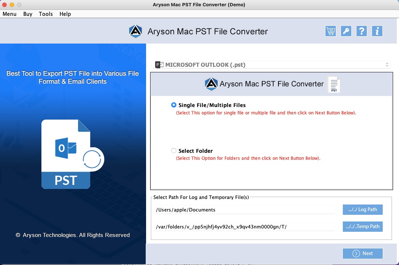Click the red window close button

4,4
